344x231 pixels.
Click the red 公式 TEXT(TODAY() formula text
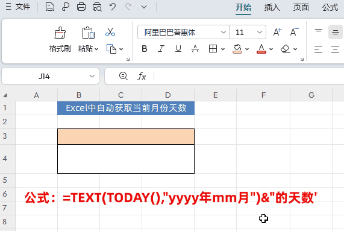[171, 198]
